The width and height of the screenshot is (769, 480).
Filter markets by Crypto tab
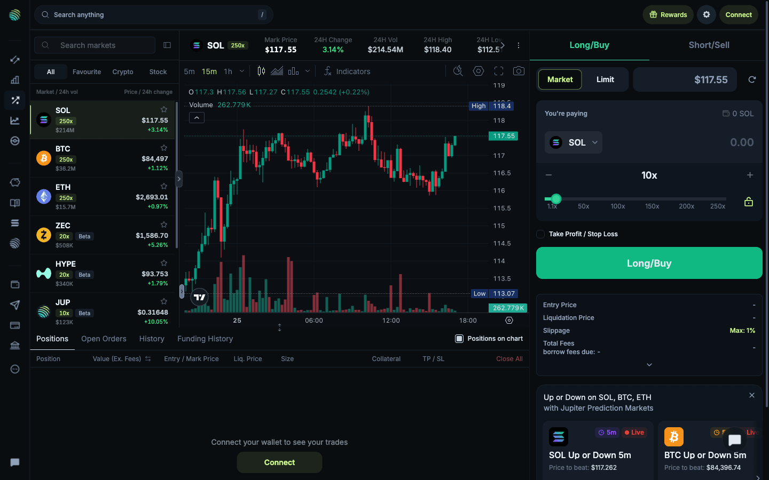(x=123, y=72)
